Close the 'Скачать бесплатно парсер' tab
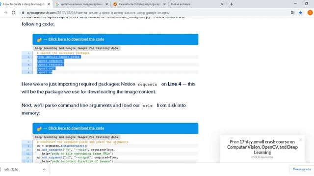314x176 pixels. pos(164,4)
